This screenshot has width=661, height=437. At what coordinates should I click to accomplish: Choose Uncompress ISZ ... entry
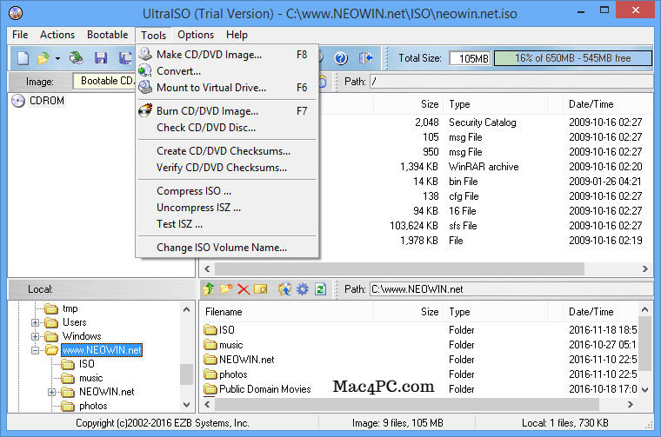(227, 207)
